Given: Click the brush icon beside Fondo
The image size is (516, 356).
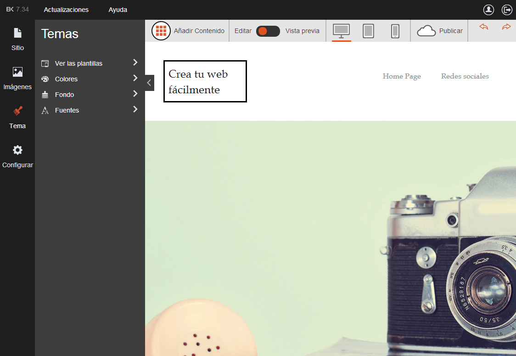Looking at the screenshot, I should pos(45,95).
